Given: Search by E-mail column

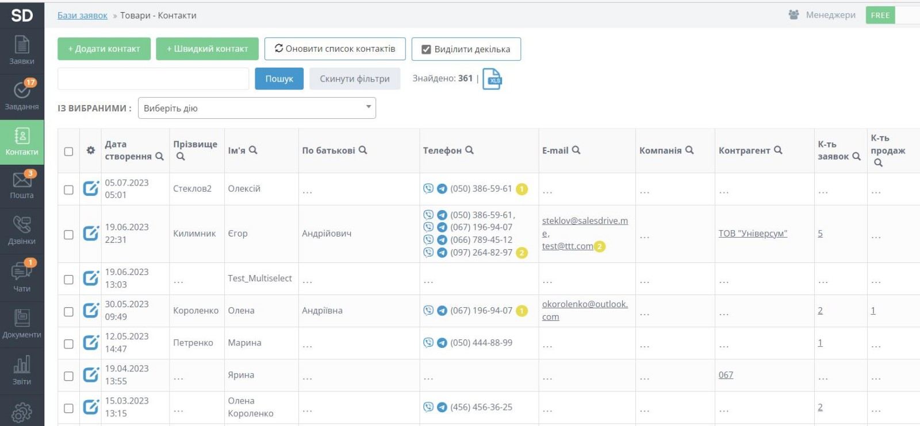Looking at the screenshot, I should click(x=576, y=150).
